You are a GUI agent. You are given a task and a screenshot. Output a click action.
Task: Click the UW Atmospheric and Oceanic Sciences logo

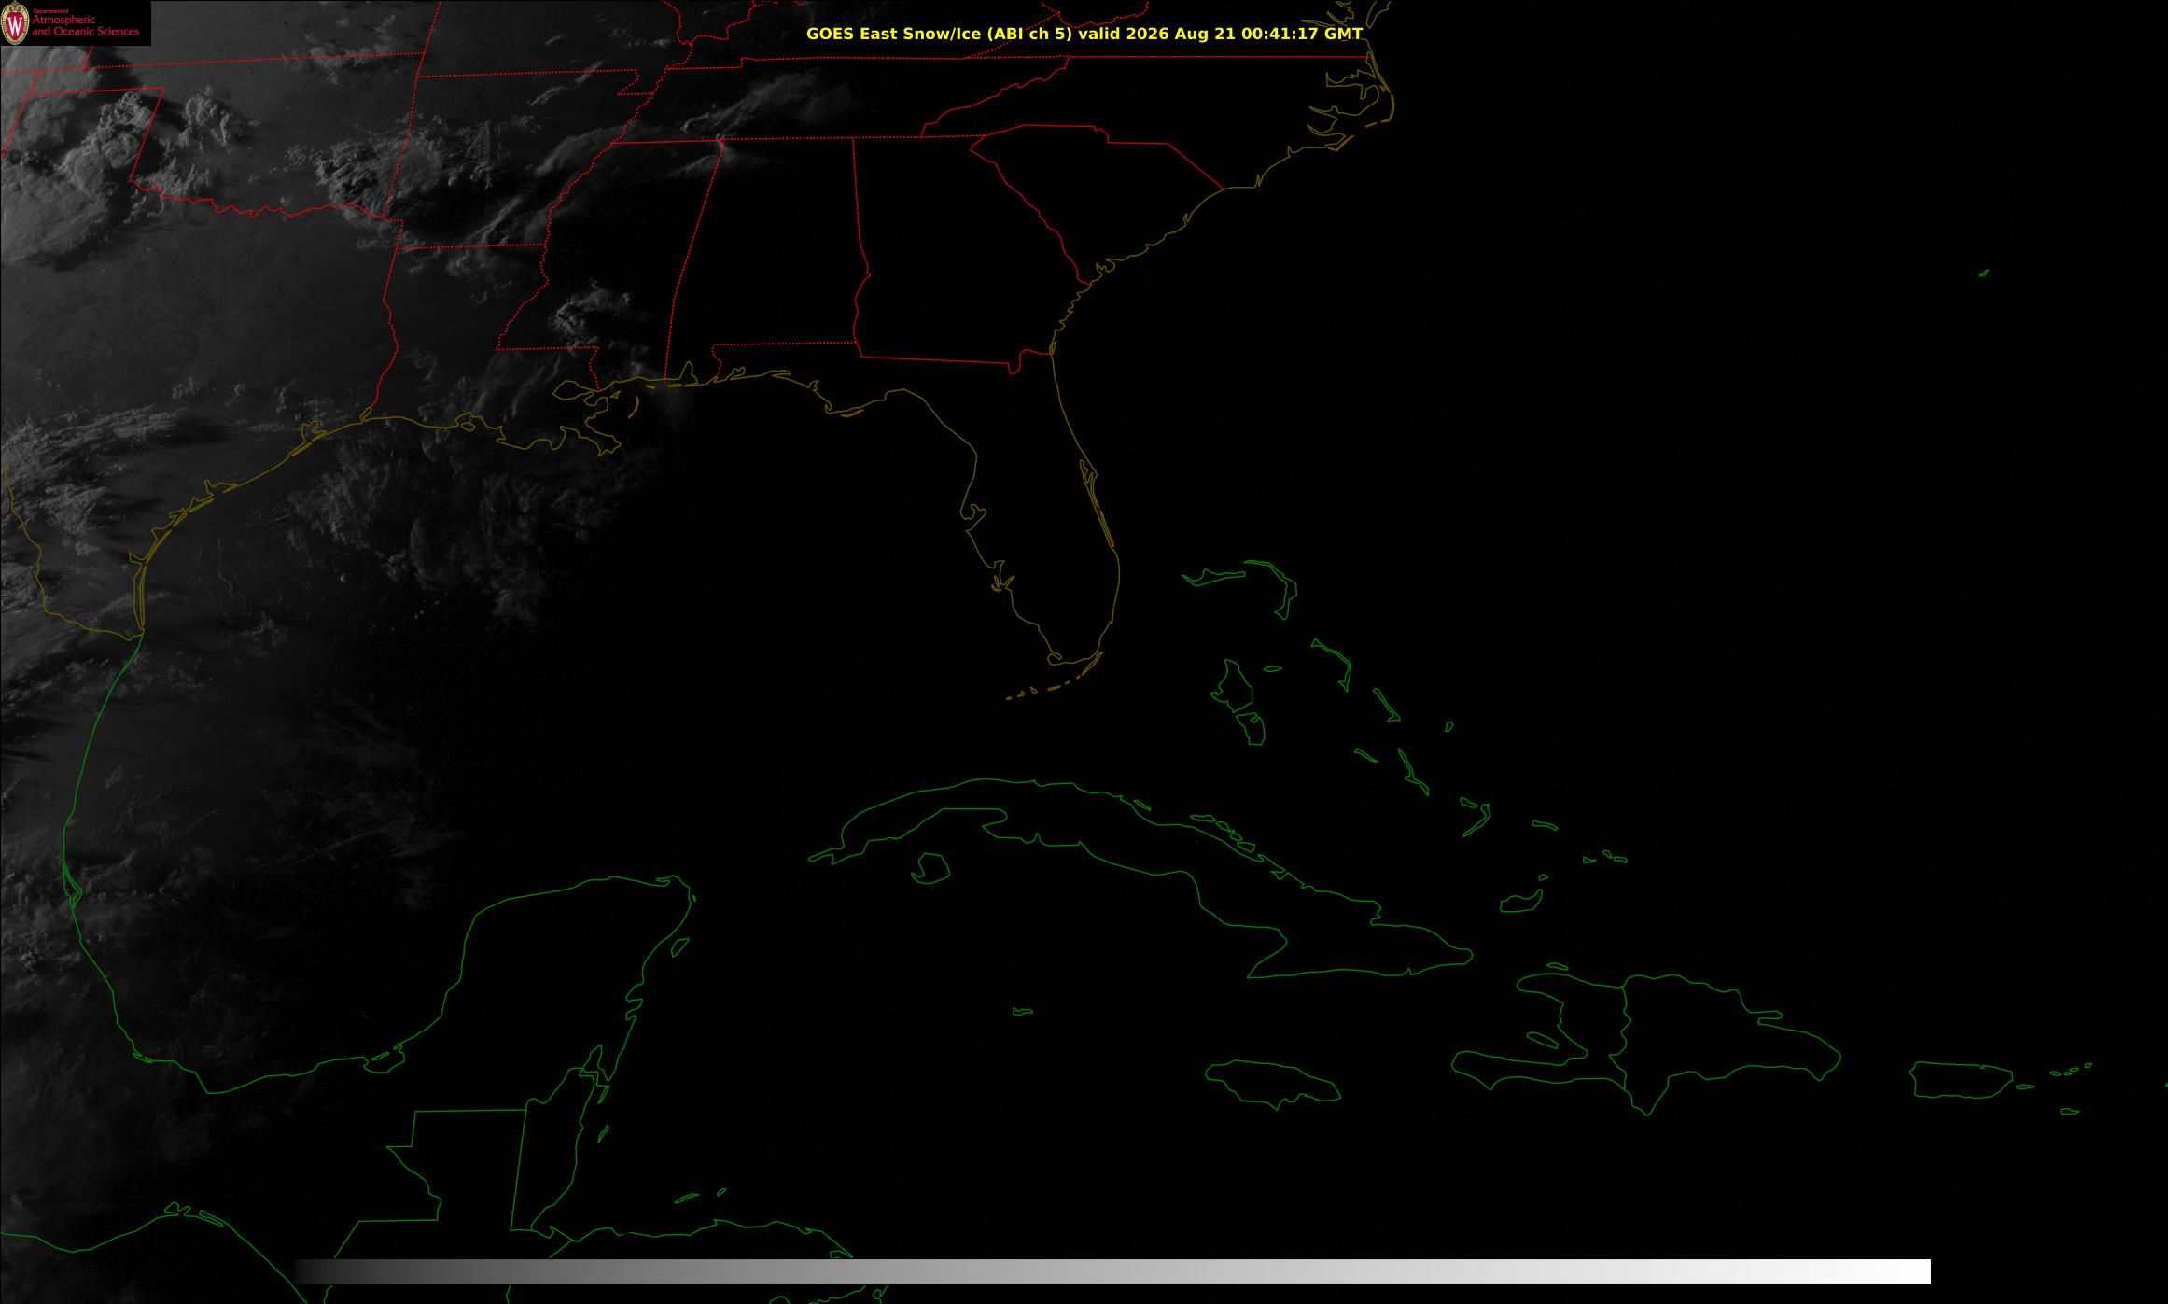[x=75, y=22]
